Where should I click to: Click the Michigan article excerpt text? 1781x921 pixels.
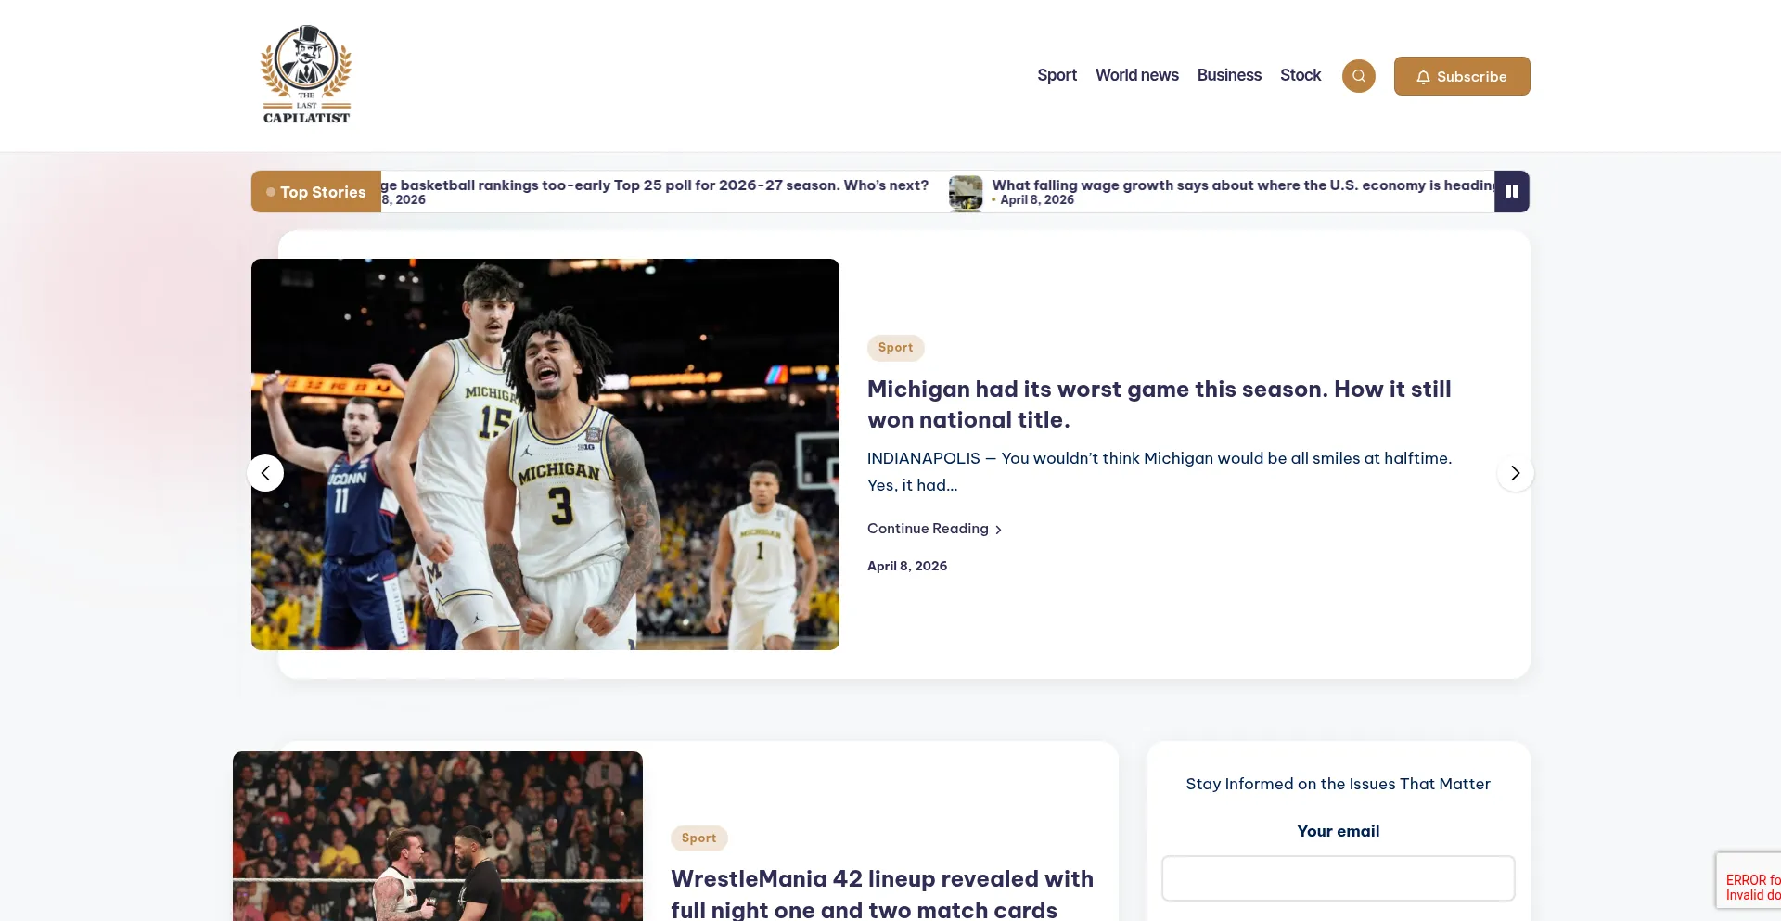(x=1160, y=471)
